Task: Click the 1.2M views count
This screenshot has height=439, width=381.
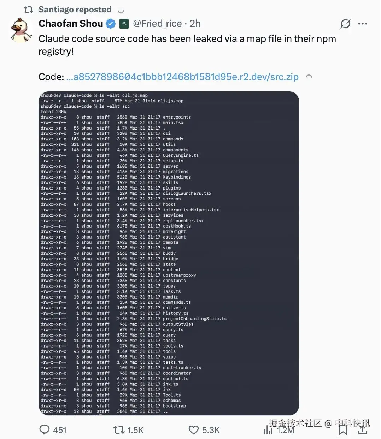Action: [x=286, y=430]
